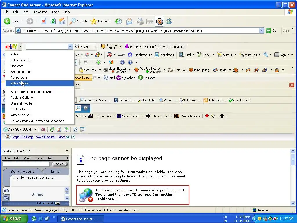Open the Notebook tool
This screenshot has height=223, width=297.
pos(164,55)
